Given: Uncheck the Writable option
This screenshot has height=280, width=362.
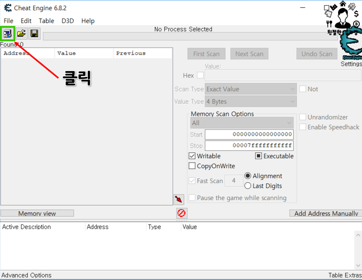Looking at the screenshot, I should pyautogui.click(x=192, y=156).
